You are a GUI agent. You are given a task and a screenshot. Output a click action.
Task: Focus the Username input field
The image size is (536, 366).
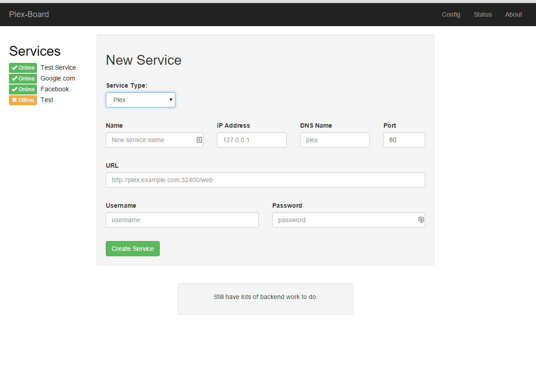(x=182, y=220)
